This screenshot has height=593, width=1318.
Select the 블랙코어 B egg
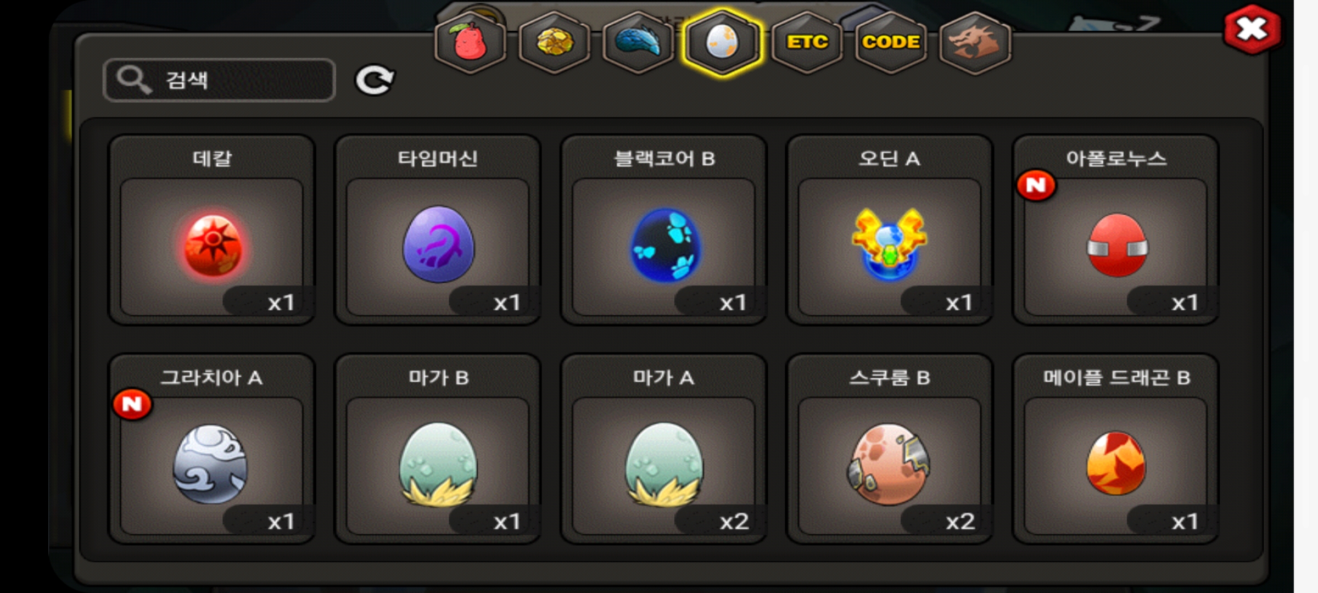[x=663, y=230]
